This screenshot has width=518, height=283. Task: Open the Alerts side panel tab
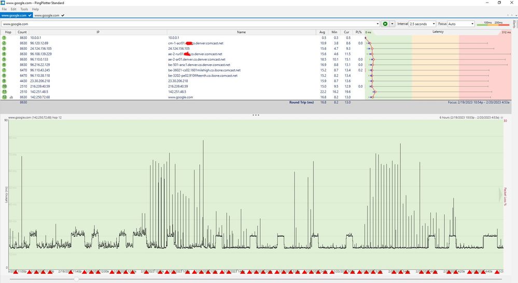[514, 24]
